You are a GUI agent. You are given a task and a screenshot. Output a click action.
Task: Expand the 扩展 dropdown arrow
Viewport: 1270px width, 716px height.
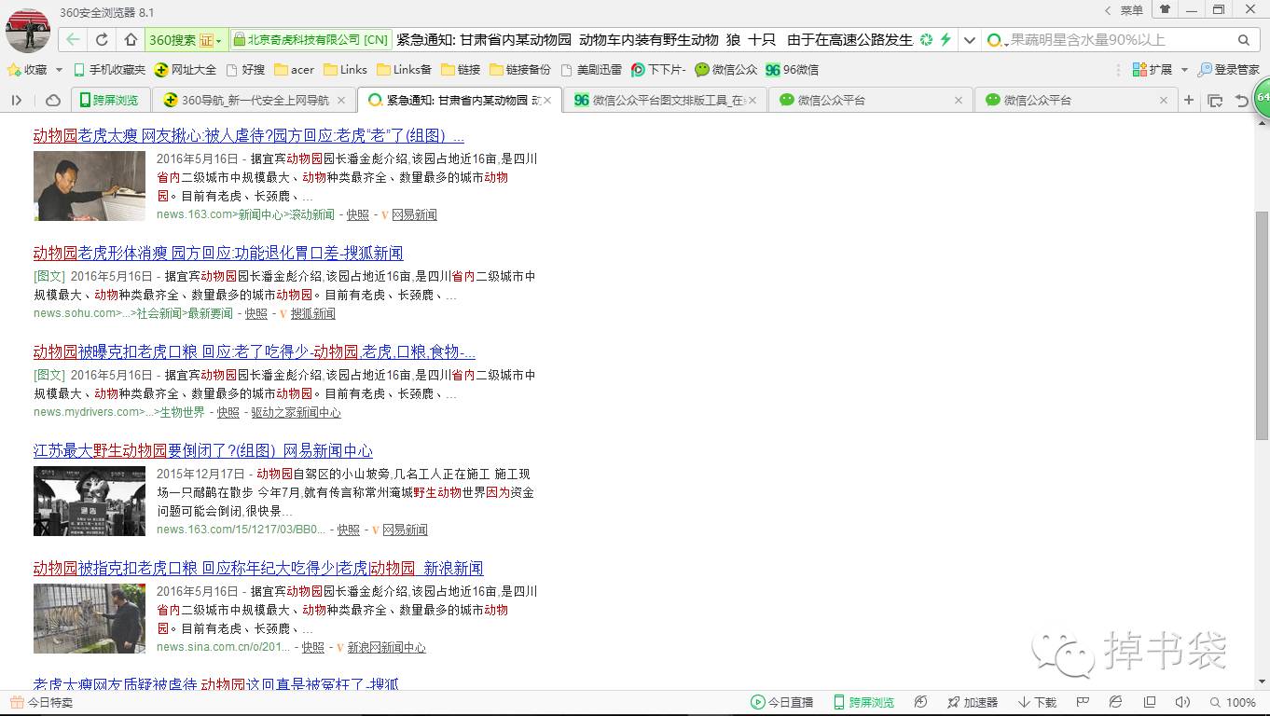pyautogui.click(x=1184, y=70)
